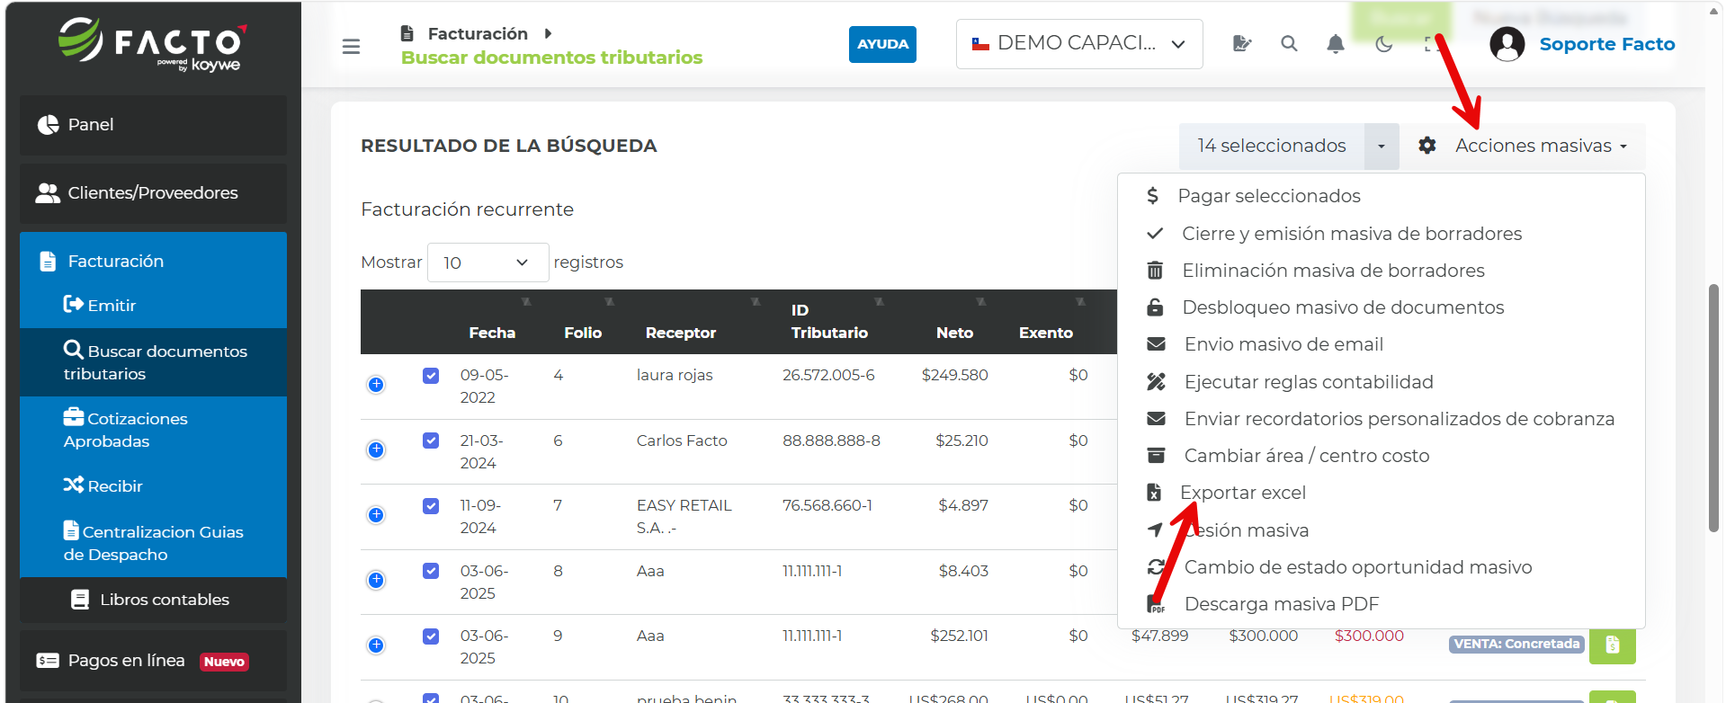The width and height of the screenshot is (1726, 703).
Task: Expand row details for EASY RETAIL S.A.
Action: (x=376, y=514)
